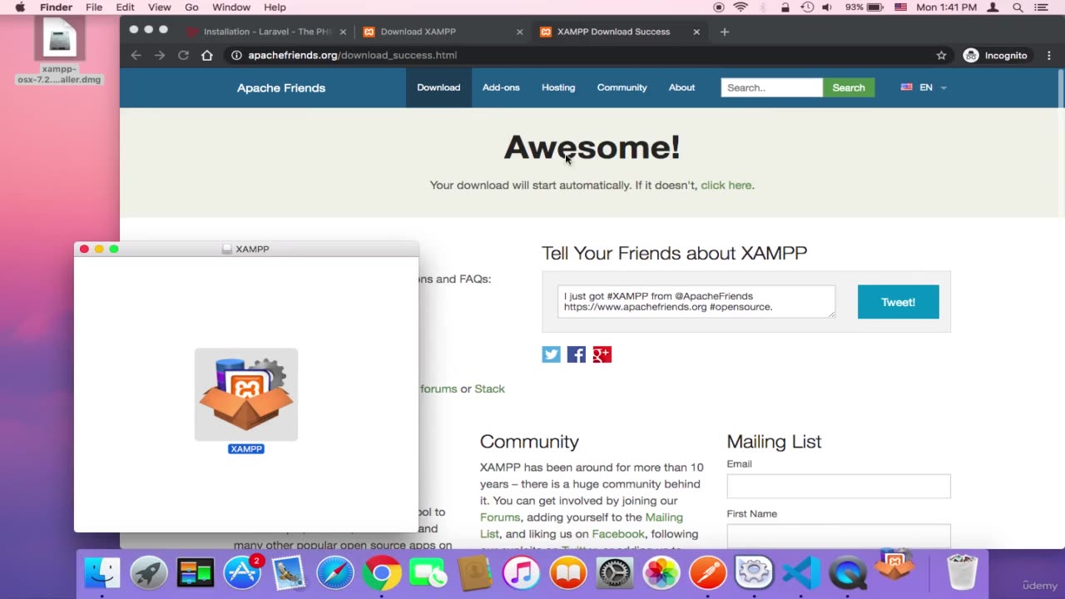Open iTunes from the Dock
Screen dimensions: 1065x599
tap(522, 572)
